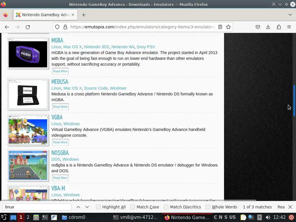Image resolution: width=296 pixels, height=222 pixels.
Task: Click the page vertical scrollbar thumb
Action: [294, 100]
